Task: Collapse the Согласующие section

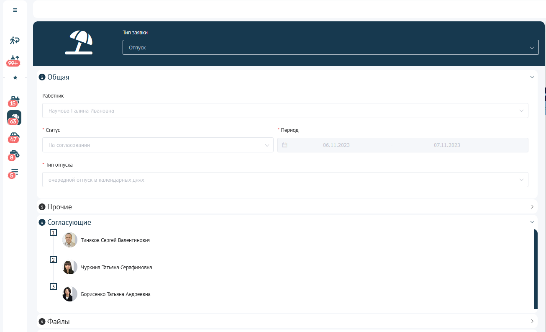Action: click(x=532, y=222)
